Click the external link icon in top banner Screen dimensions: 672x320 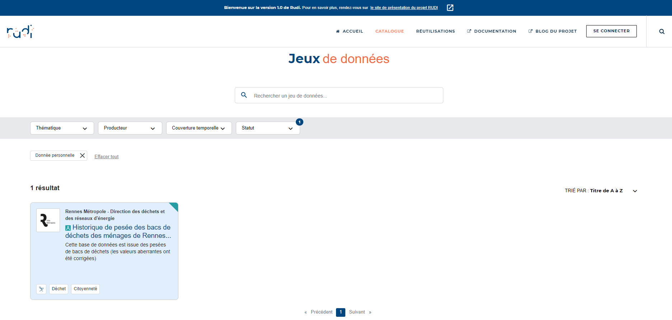[x=450, y=8]
